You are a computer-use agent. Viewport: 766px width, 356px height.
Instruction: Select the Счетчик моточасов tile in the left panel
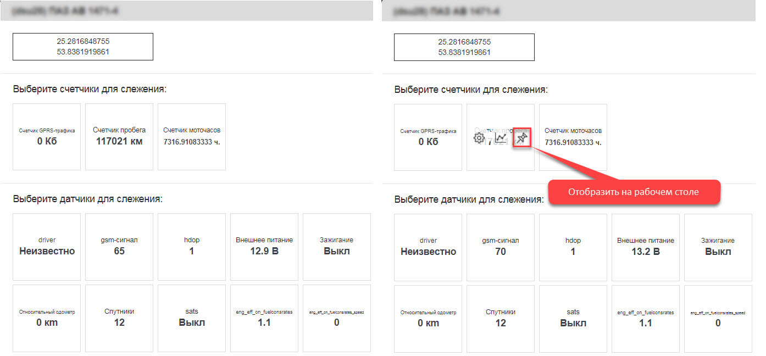click(x=192, y=136)
